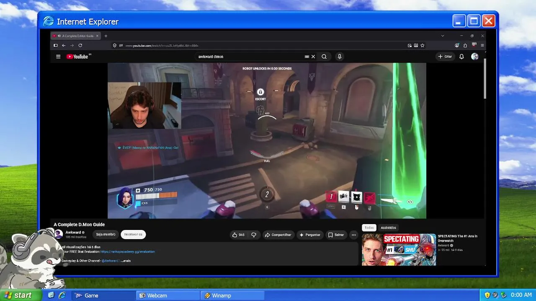Run search with the magnifying glass button
Screen dimensions: 536x301
(x=324, y=56)
